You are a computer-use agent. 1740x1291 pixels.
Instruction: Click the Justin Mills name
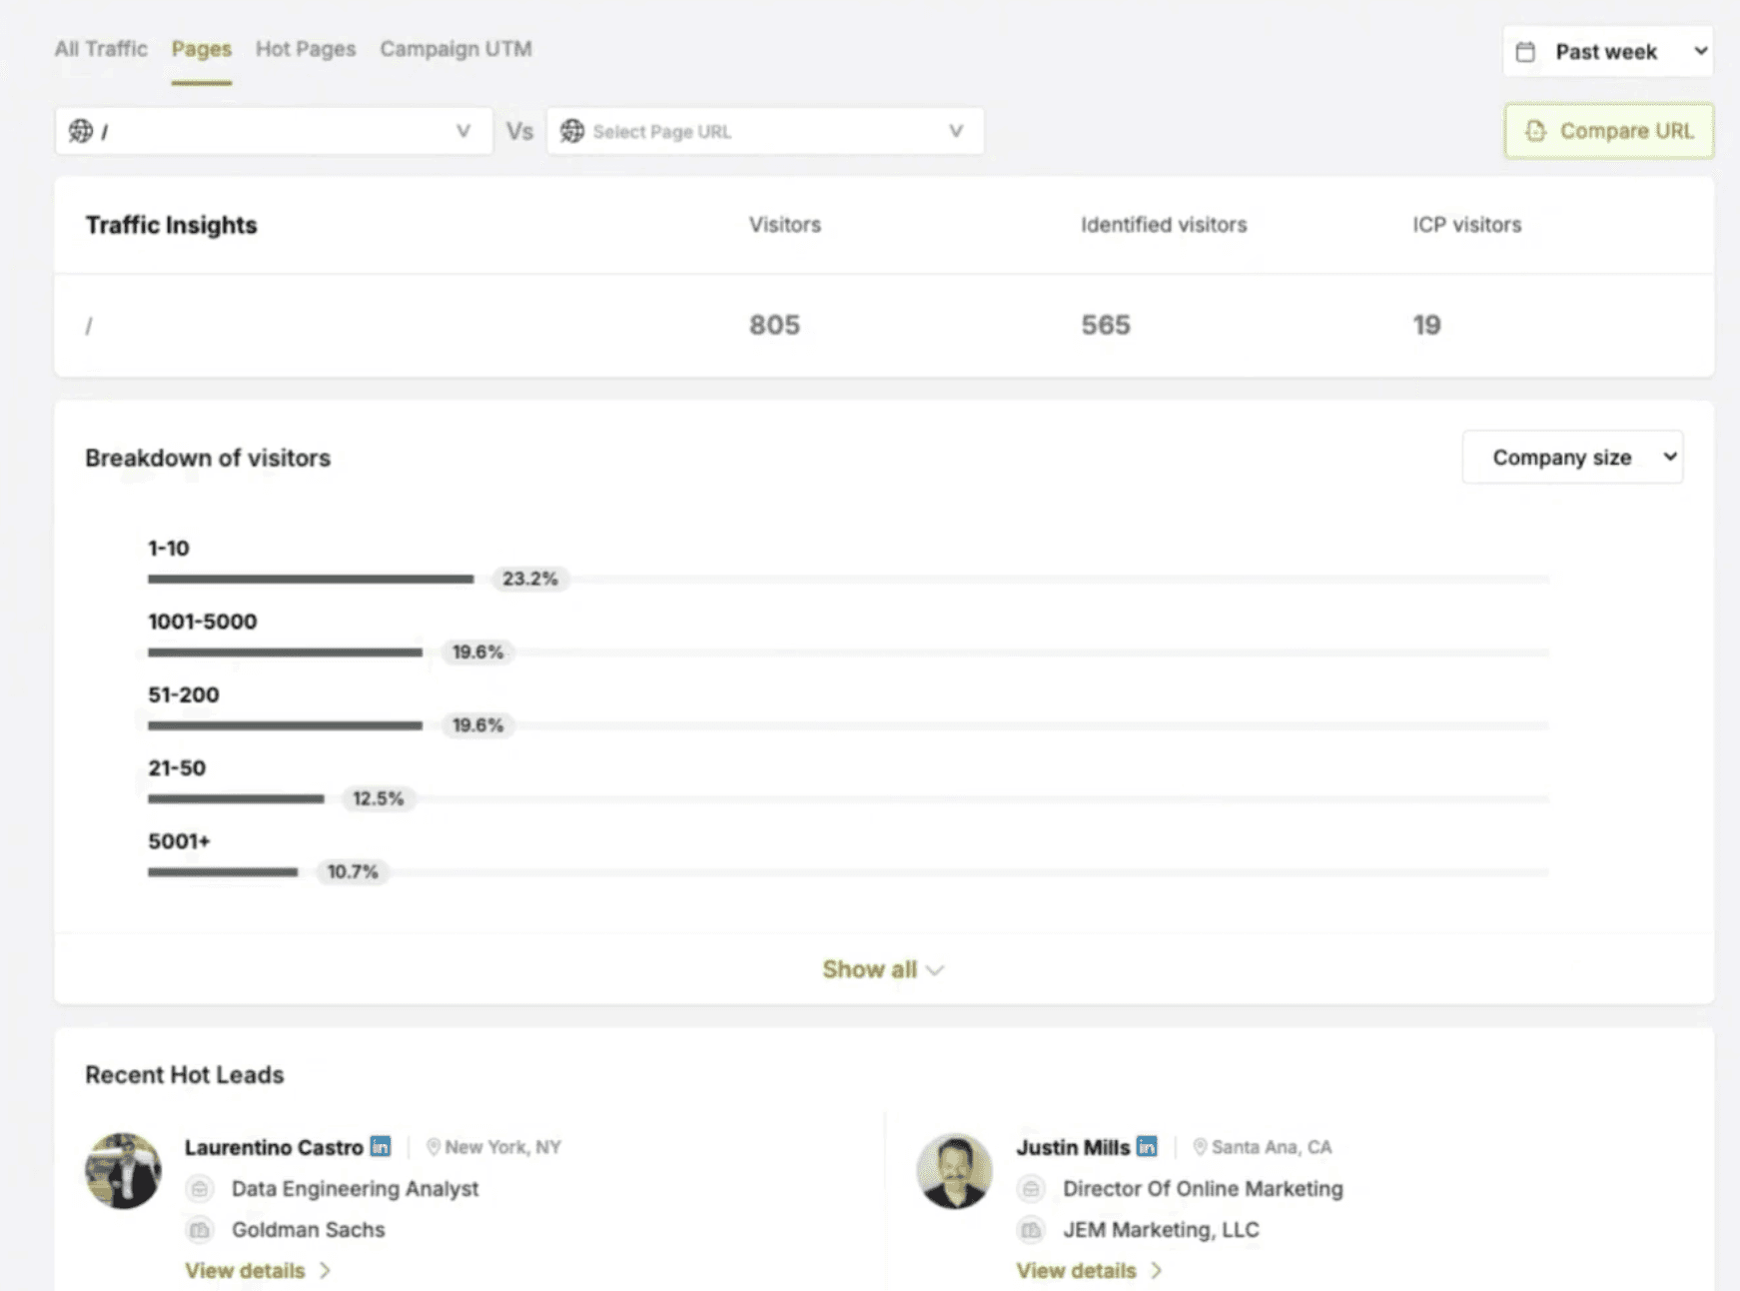tap(1073, 1147)
